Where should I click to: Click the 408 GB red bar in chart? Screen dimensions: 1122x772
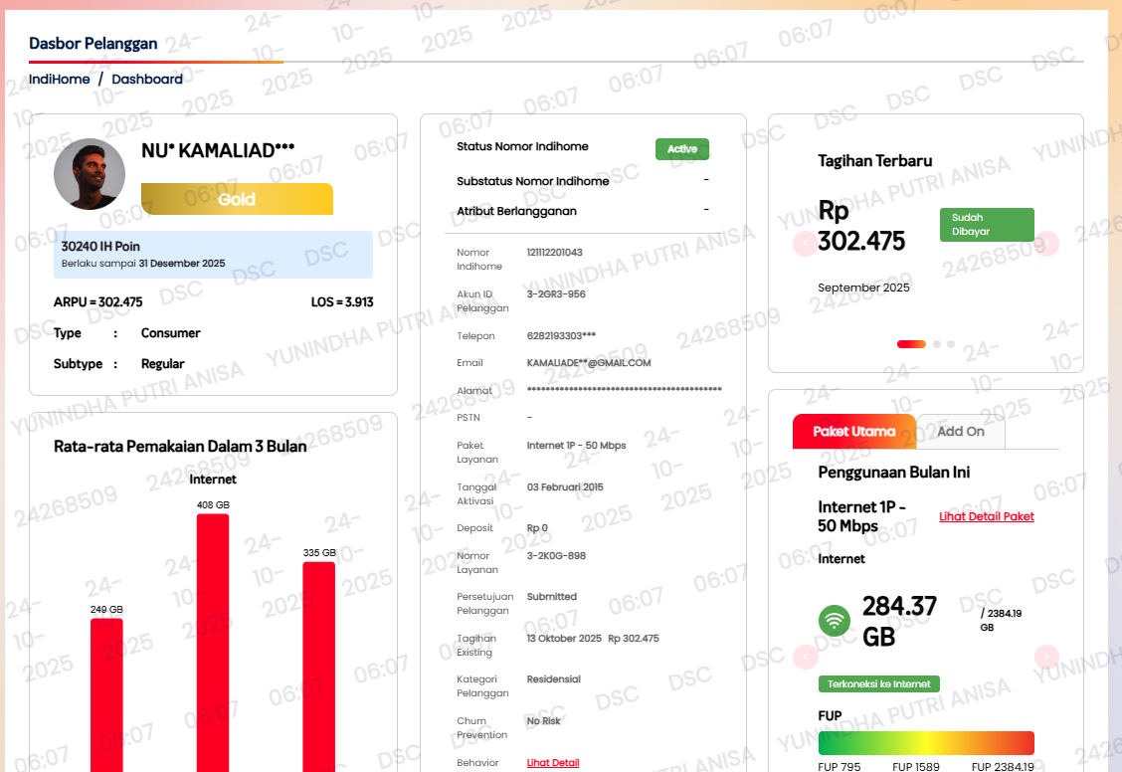213,643
